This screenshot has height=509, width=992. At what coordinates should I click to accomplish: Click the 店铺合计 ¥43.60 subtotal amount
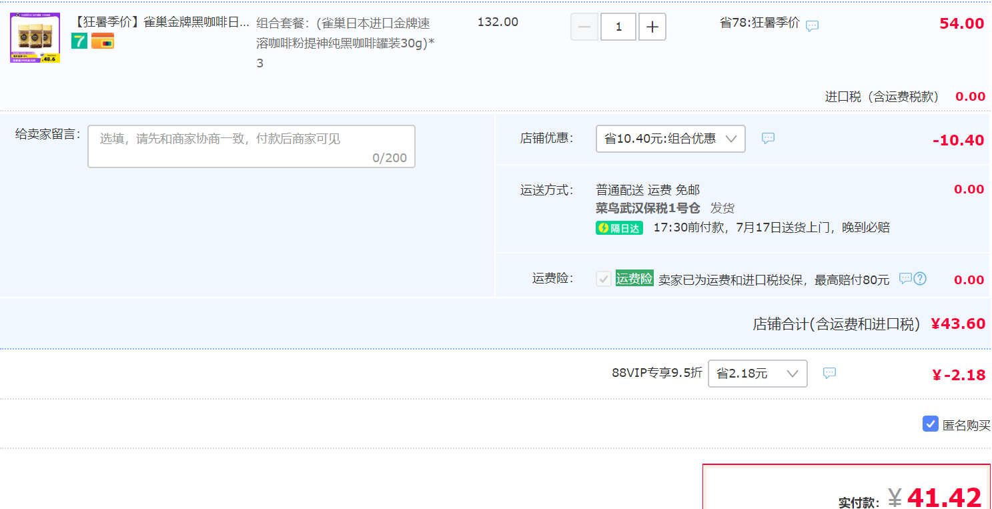pos(958,324)
